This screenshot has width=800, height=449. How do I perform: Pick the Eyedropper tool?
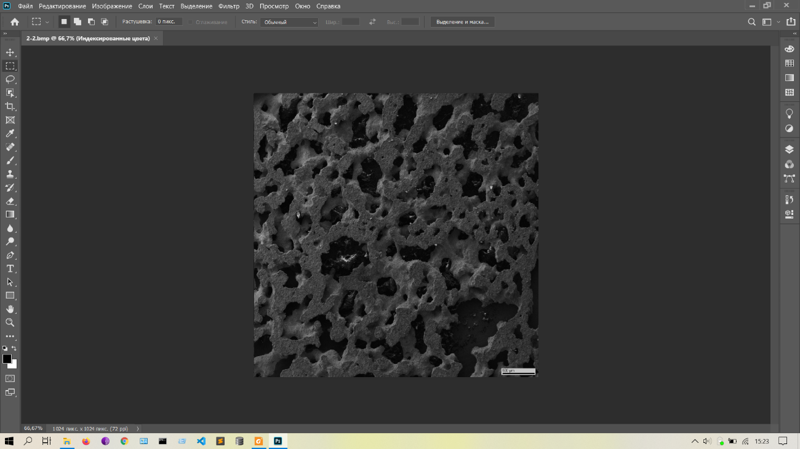click(10, 133)
